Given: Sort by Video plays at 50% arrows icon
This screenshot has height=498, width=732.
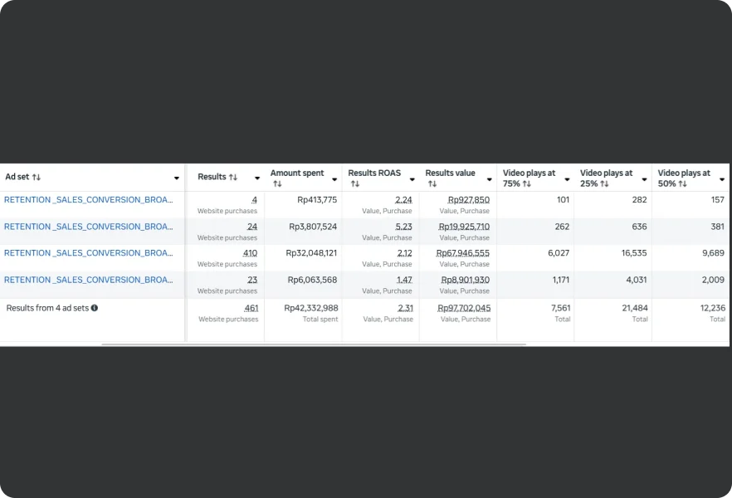Looking at the screenshot, I should click(682, 183).
